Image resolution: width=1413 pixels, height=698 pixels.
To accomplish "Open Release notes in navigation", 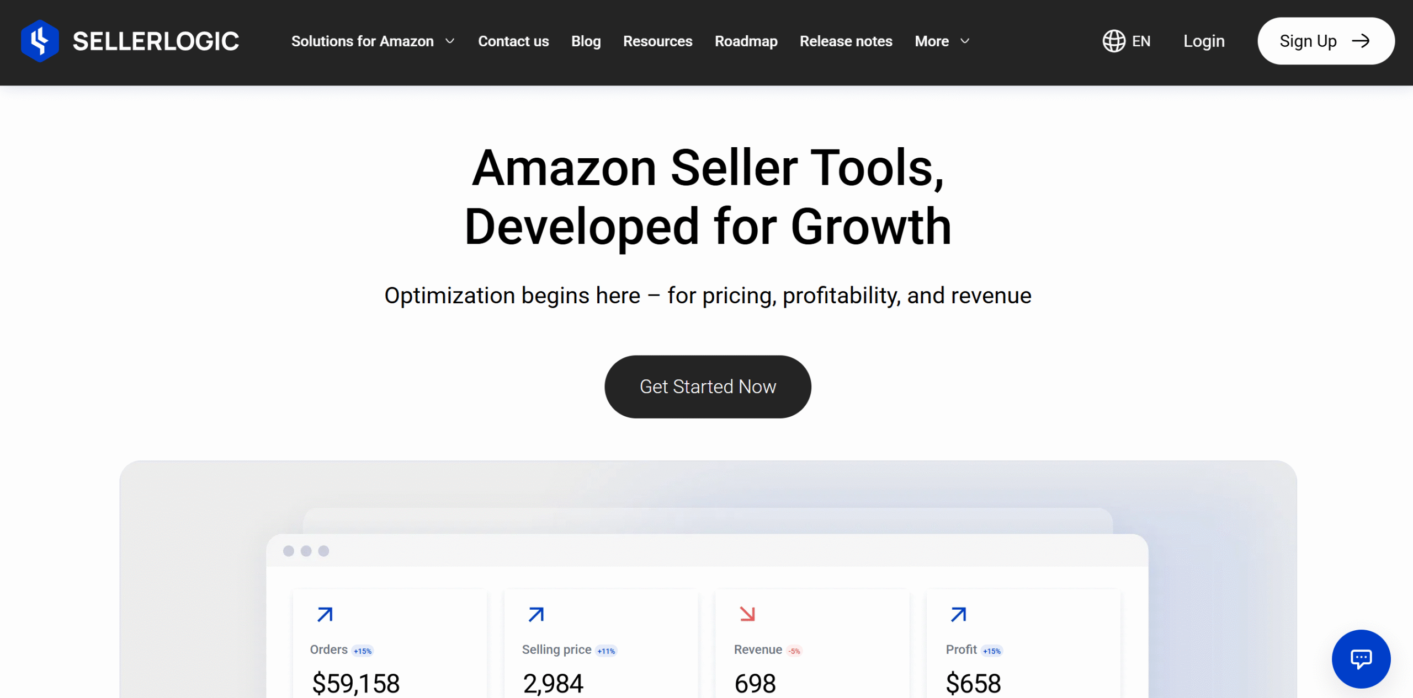I will pos(846,41).
